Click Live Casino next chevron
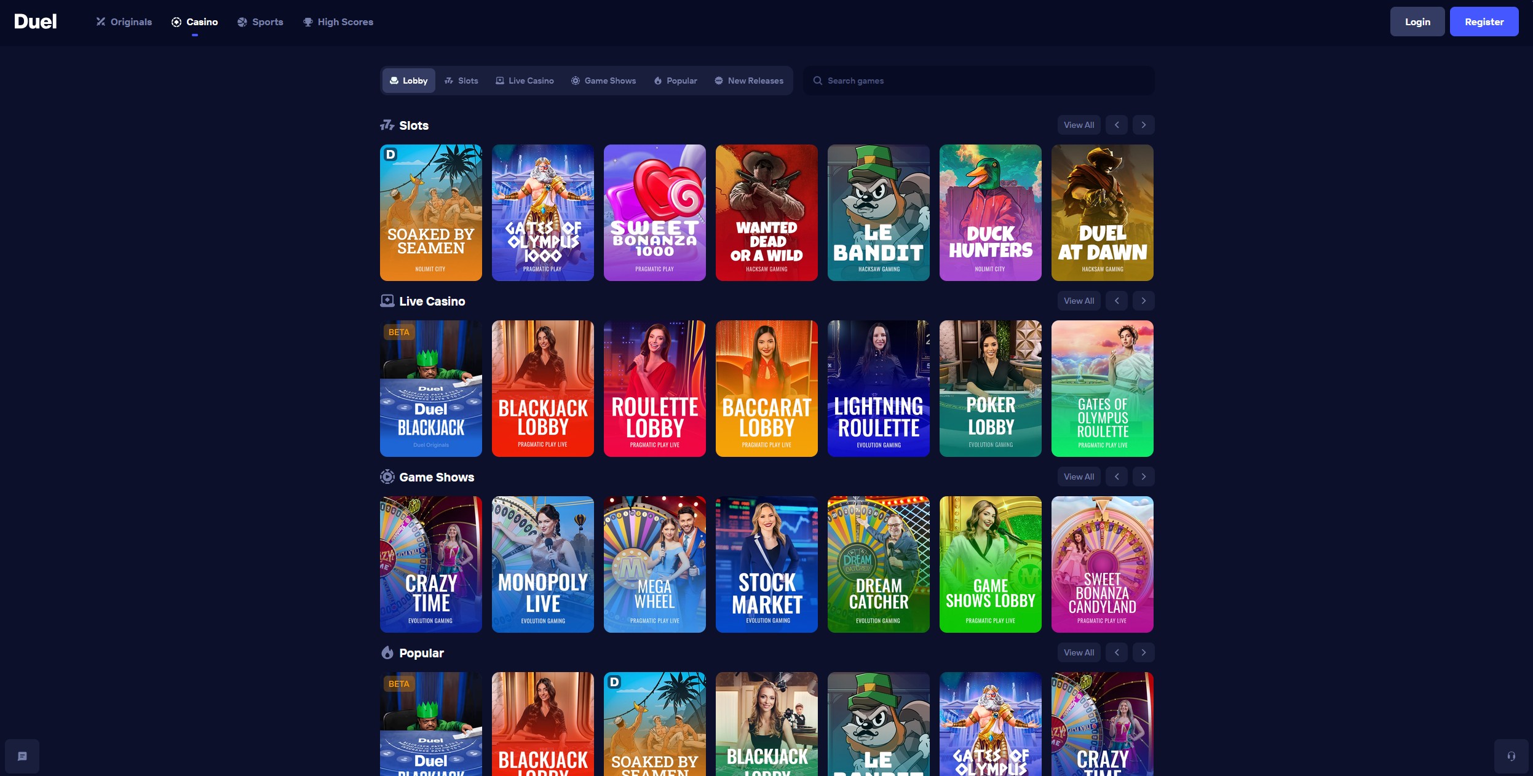 (x=1144, y=301)
